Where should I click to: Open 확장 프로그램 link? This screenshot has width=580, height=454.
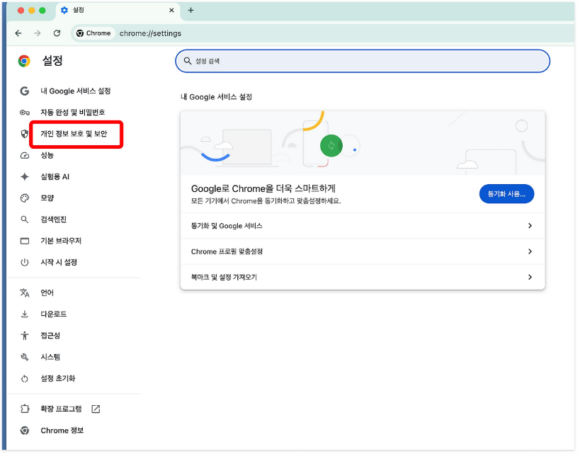61,409
